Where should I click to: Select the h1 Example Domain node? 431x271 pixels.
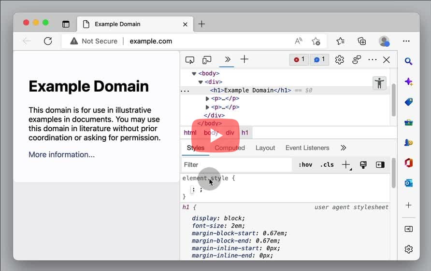point(250,90)
